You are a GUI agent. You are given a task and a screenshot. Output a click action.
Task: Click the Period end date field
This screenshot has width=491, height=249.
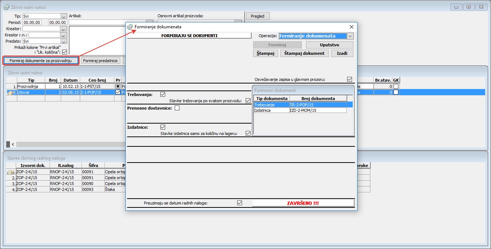(x=57, y=22)
